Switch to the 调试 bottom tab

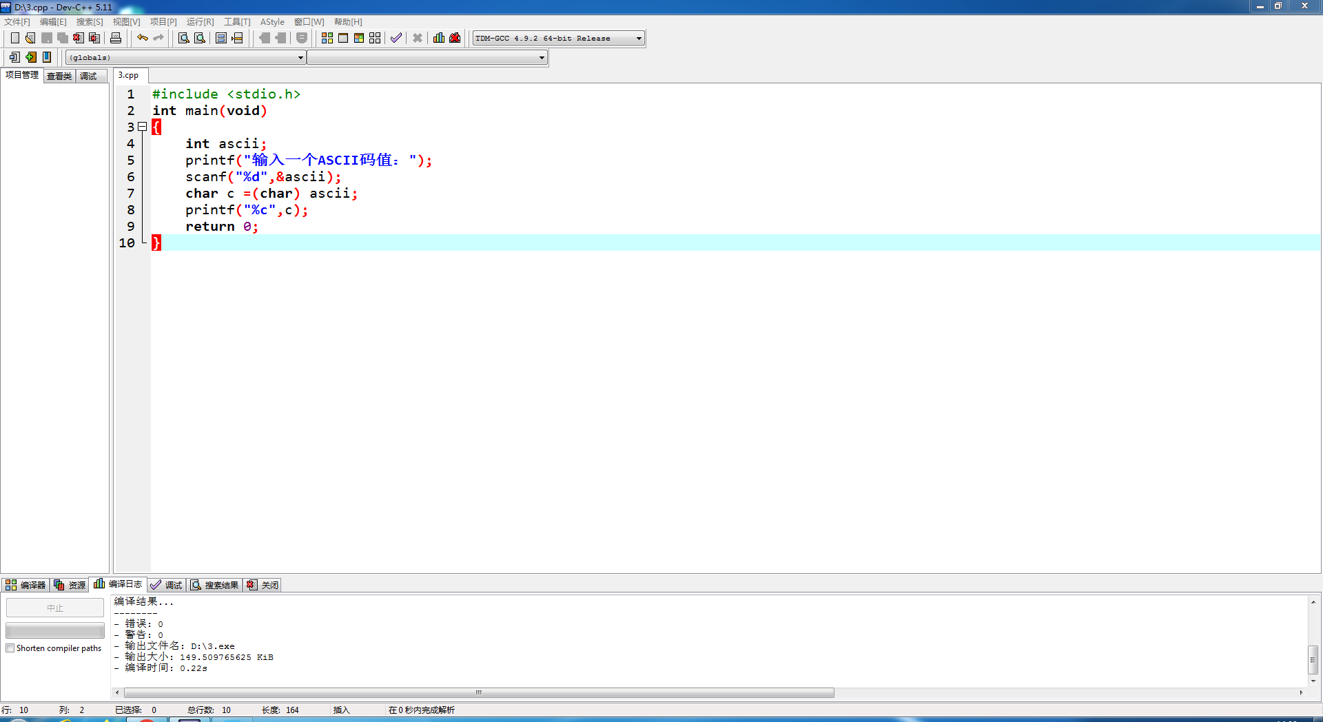coord(166,585)
